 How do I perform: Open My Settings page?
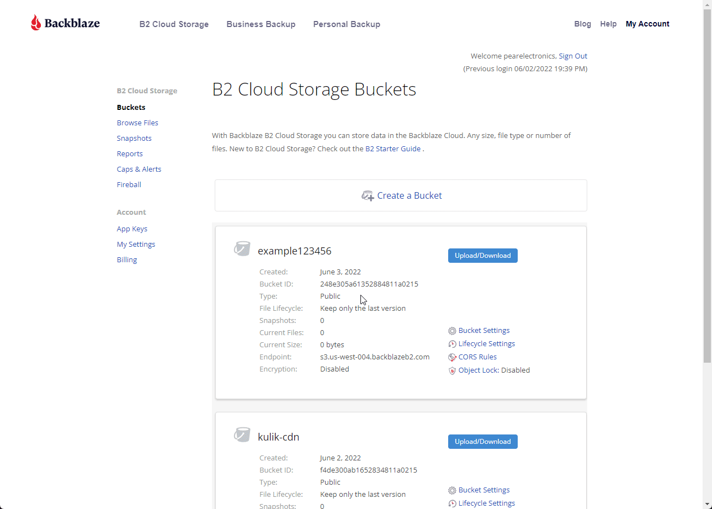click(136, 244)
